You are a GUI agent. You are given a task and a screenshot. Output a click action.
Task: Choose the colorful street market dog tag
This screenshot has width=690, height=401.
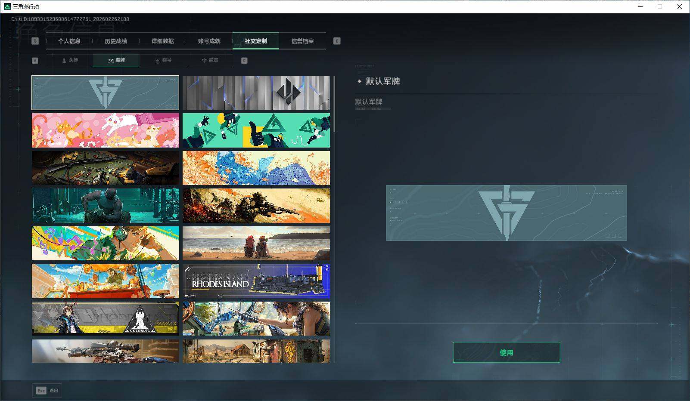pyautogui.click(x=106, y=281)
